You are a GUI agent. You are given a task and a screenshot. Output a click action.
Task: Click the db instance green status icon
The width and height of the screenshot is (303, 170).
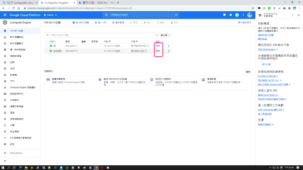pyautogui.click(x=51, y=46)
